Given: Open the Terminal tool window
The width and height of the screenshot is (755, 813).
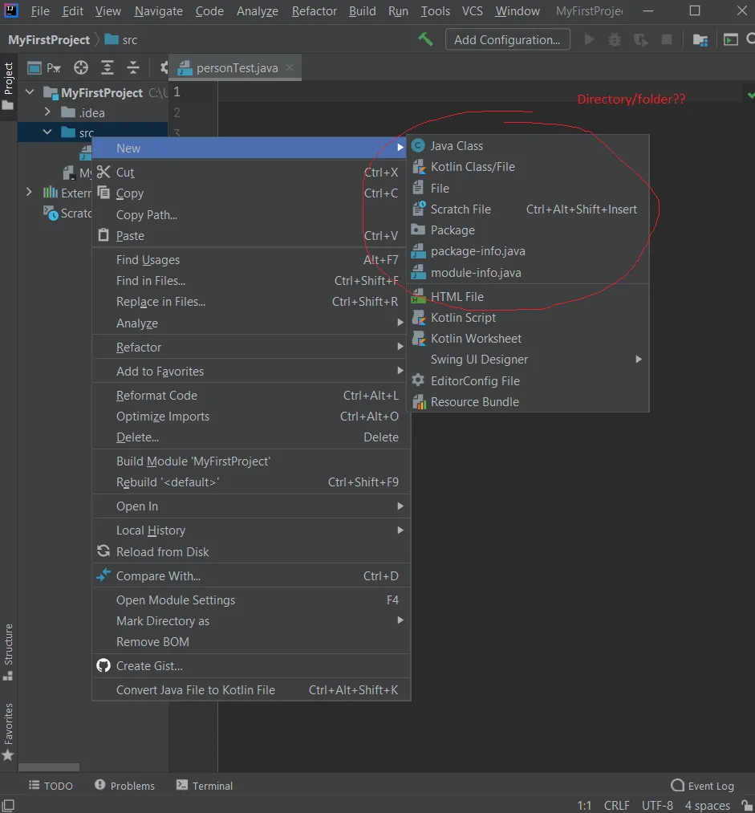Looking at the screenshot, I should click(205, 786).
